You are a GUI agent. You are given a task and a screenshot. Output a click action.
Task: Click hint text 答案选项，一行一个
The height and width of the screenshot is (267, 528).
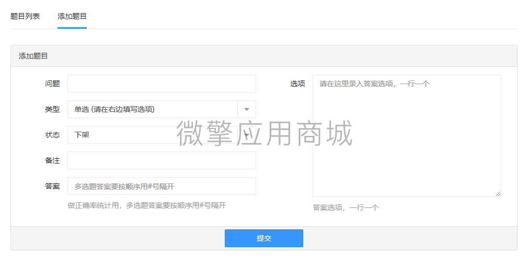(346, 207)
